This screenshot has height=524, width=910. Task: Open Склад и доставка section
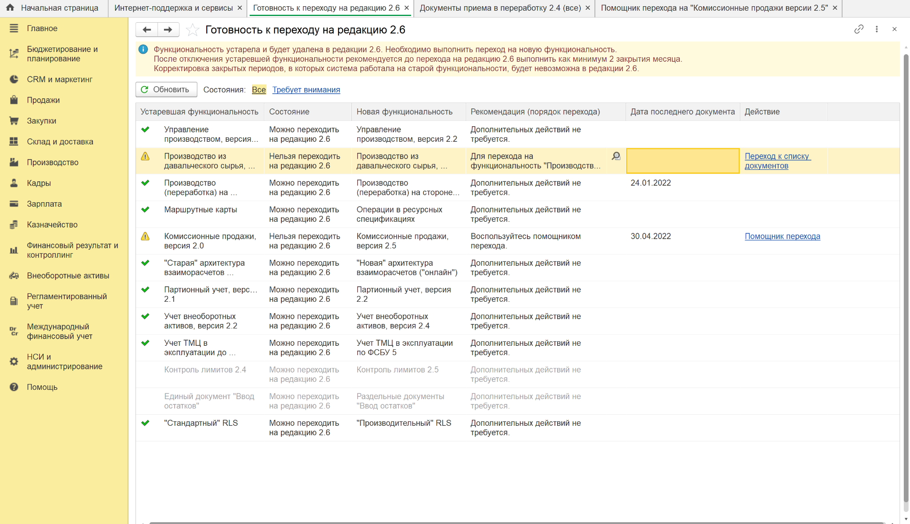point(64,141)
